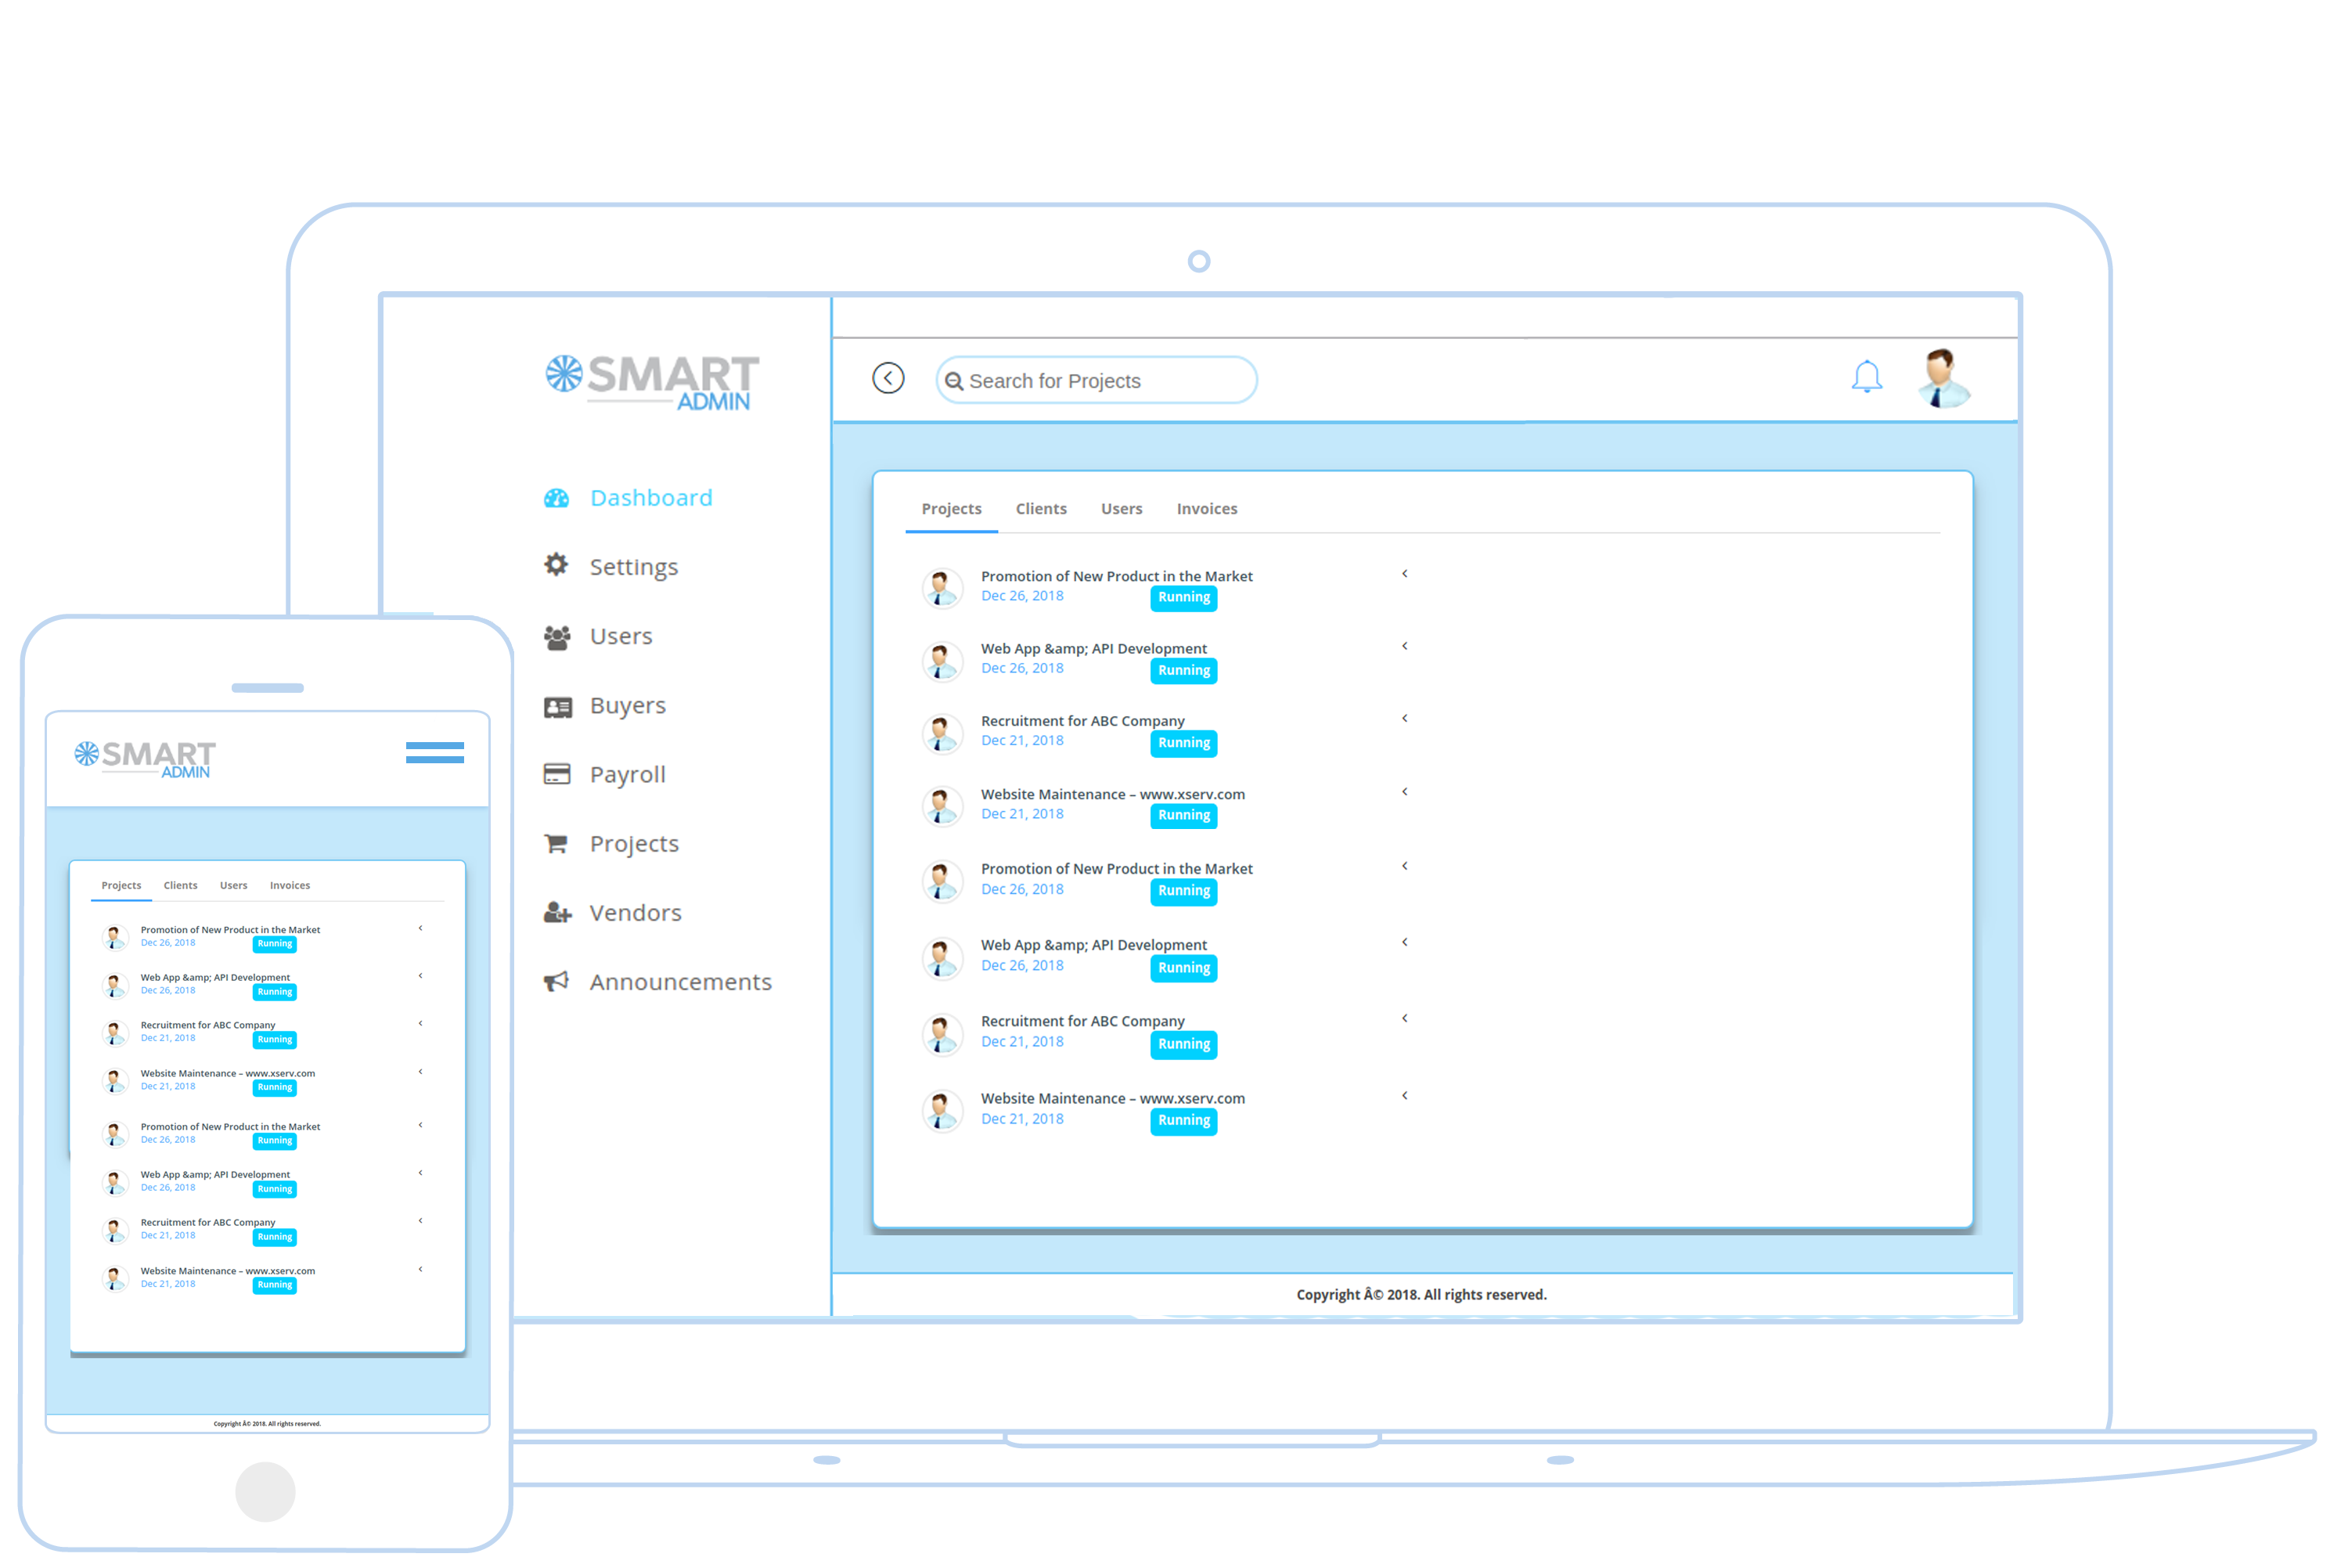Viewport: 2348px width, 1568px height.
Task: Click the Projects cart icon in sidebar
Action: 556,843
